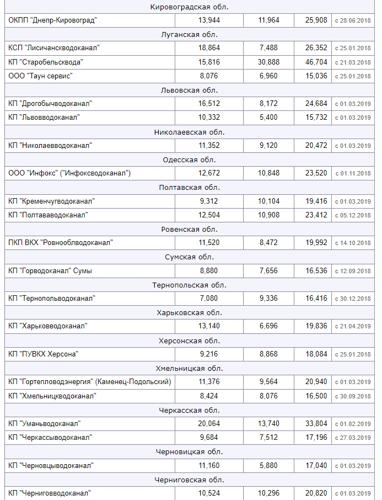
Task: Click the Полтавская обл. header row
Action: (190, 187)
